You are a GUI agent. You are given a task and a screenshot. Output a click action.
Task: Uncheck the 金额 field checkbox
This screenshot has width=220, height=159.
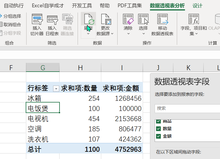(x=158, y=136)
